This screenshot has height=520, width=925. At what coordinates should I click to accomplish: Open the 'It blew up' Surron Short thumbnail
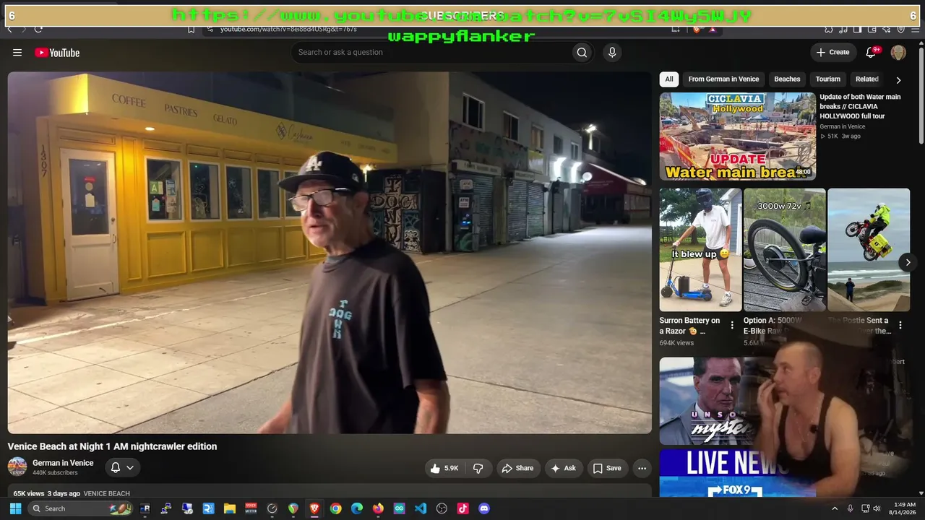point(700,250)
